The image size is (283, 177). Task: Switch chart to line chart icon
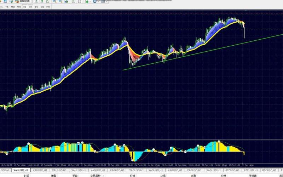click(47, 1)
